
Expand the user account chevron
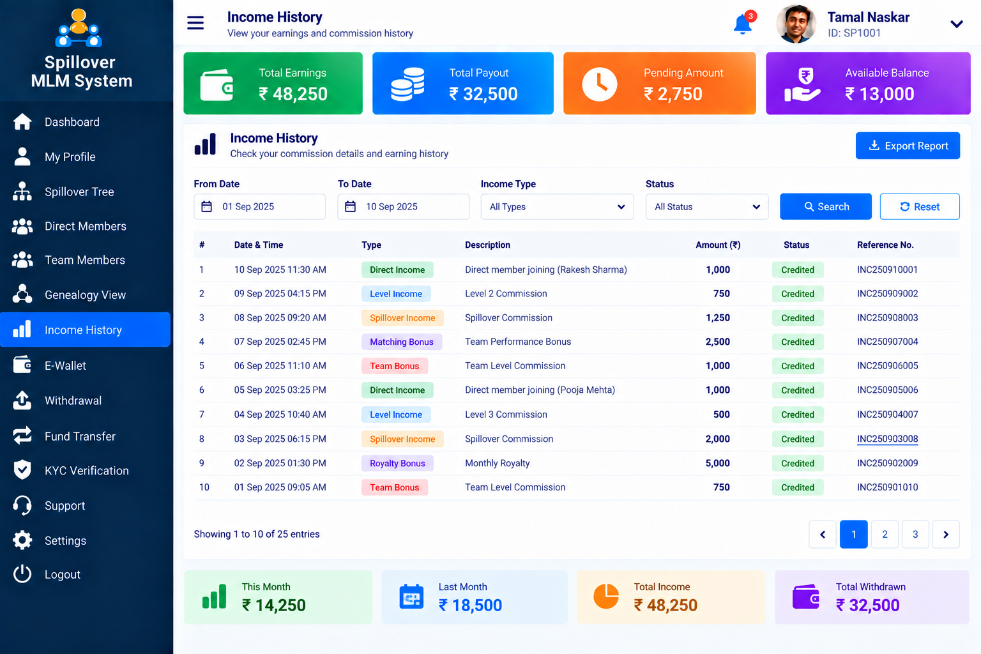click(956, 24)
